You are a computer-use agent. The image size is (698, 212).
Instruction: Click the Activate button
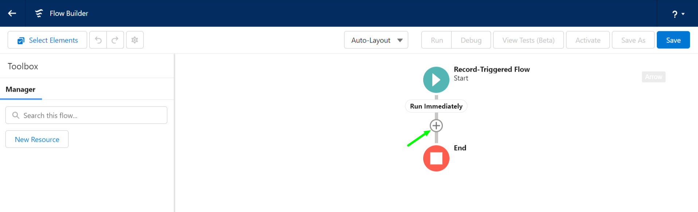pyautogui.click(x=588, y=40)
